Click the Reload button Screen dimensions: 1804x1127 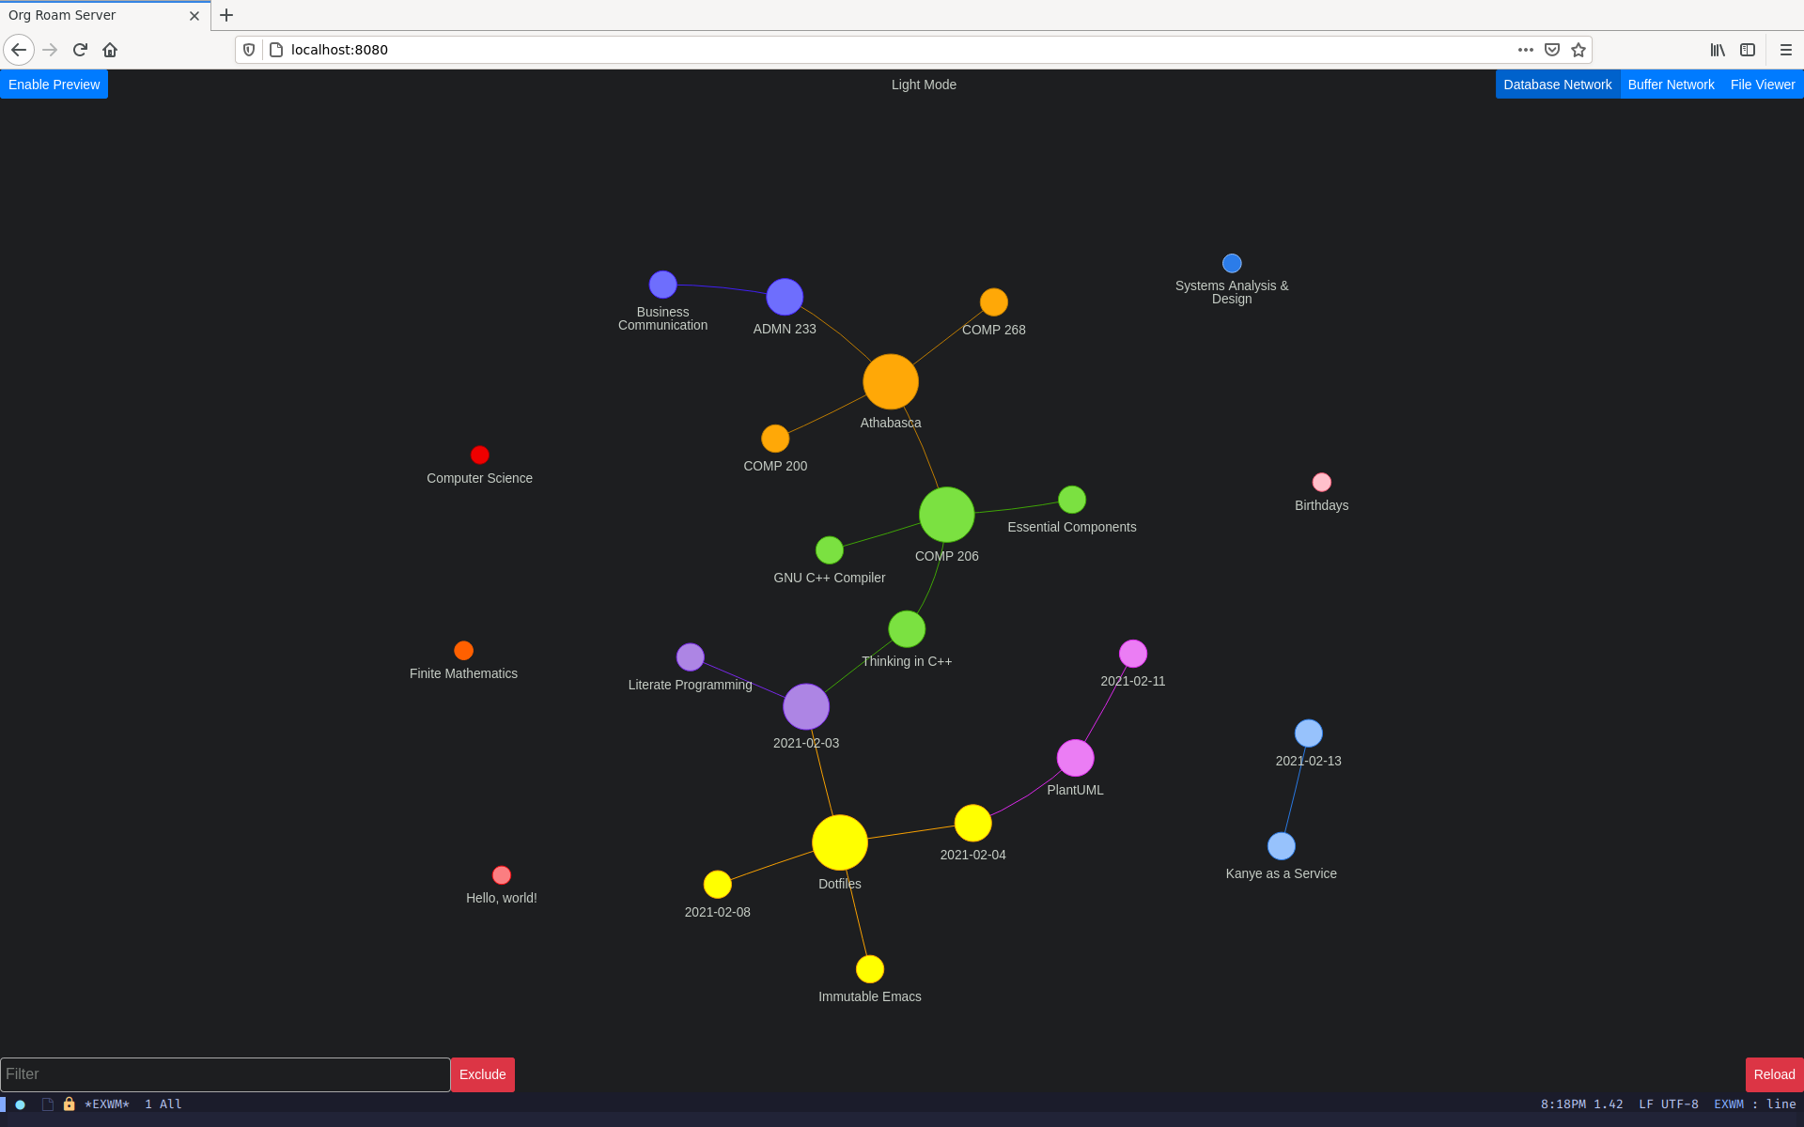click(x=1771, y=1073)
